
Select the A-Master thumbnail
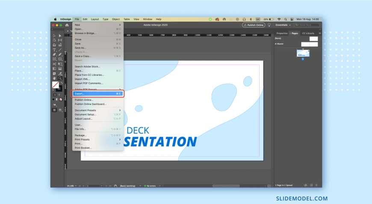310,44
